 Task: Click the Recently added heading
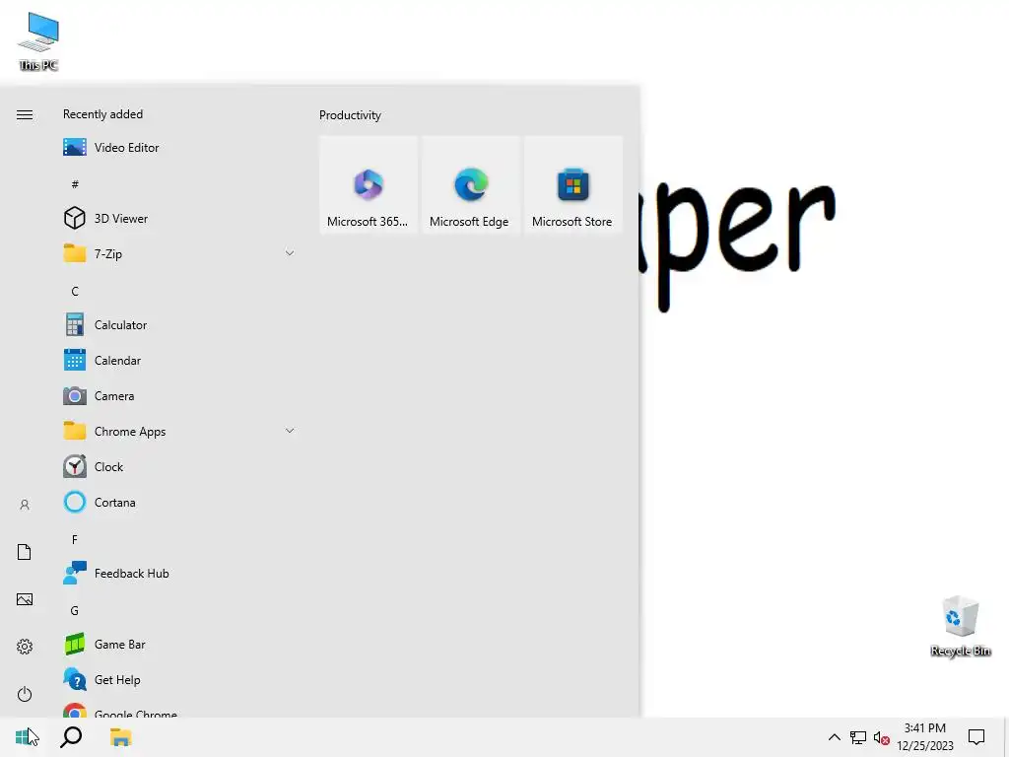[102, 114]
